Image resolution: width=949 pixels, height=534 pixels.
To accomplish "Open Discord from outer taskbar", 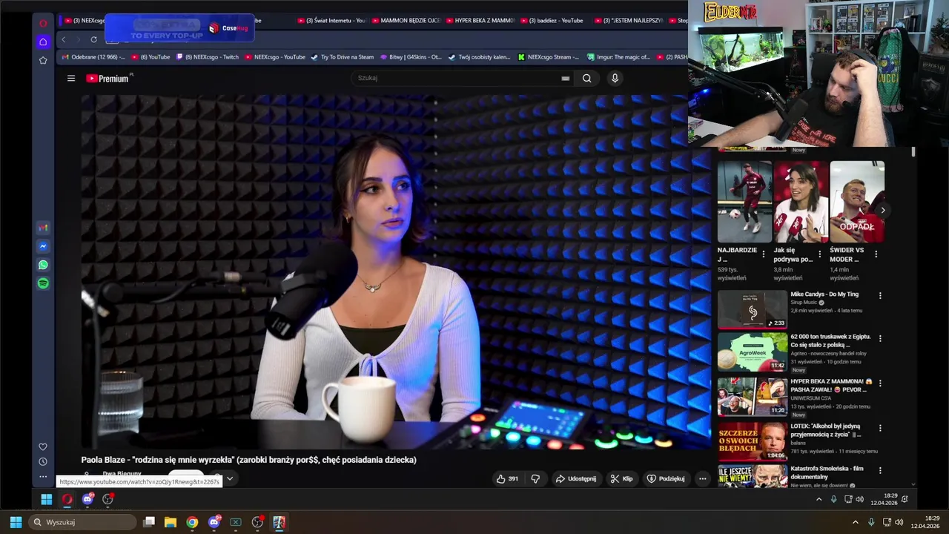I will tap(214, 522).
